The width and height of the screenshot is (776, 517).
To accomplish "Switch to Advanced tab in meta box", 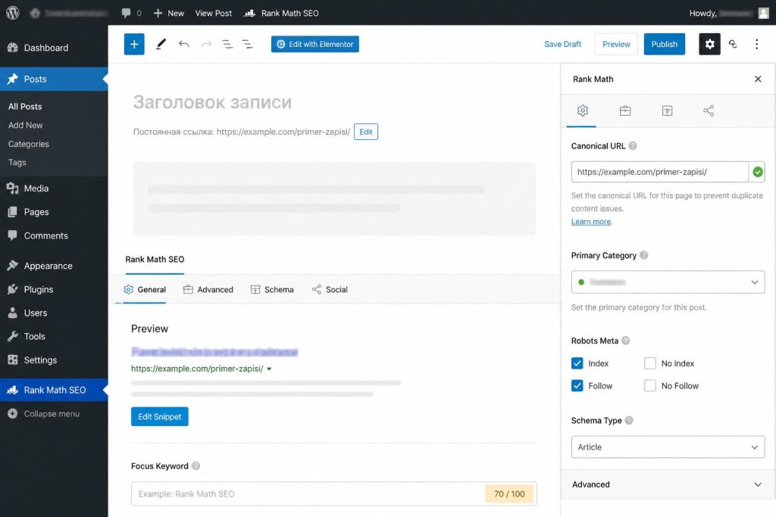I will coord(208,290).
